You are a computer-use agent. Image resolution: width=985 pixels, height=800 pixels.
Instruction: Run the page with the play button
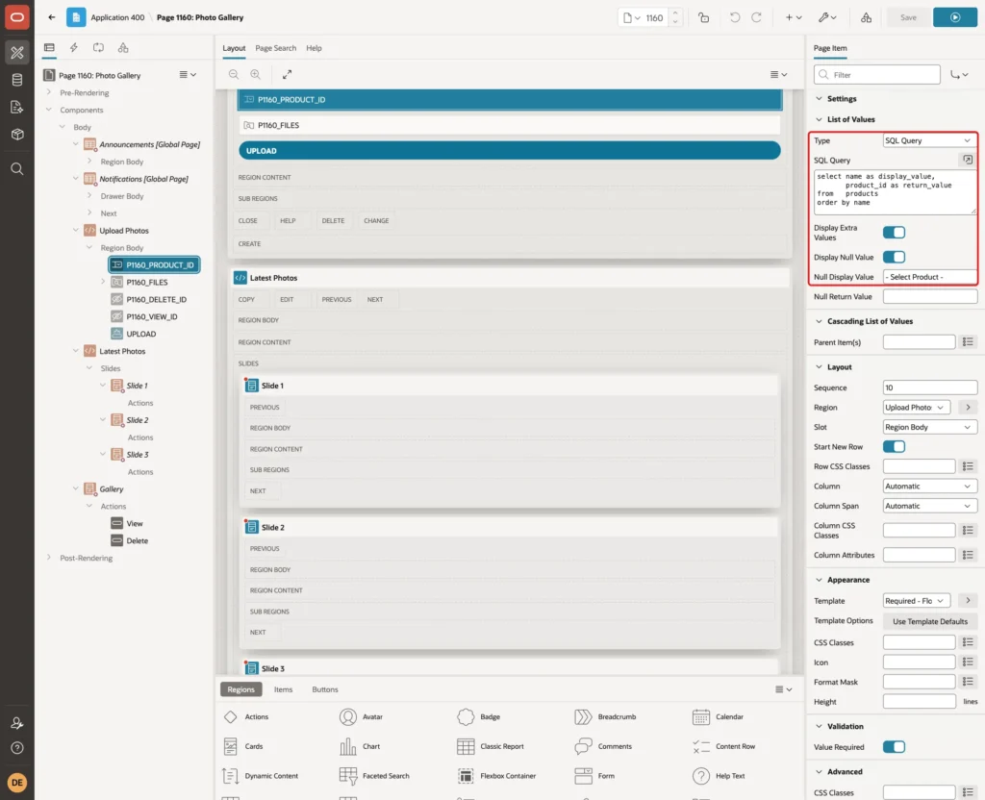[955, 17]
